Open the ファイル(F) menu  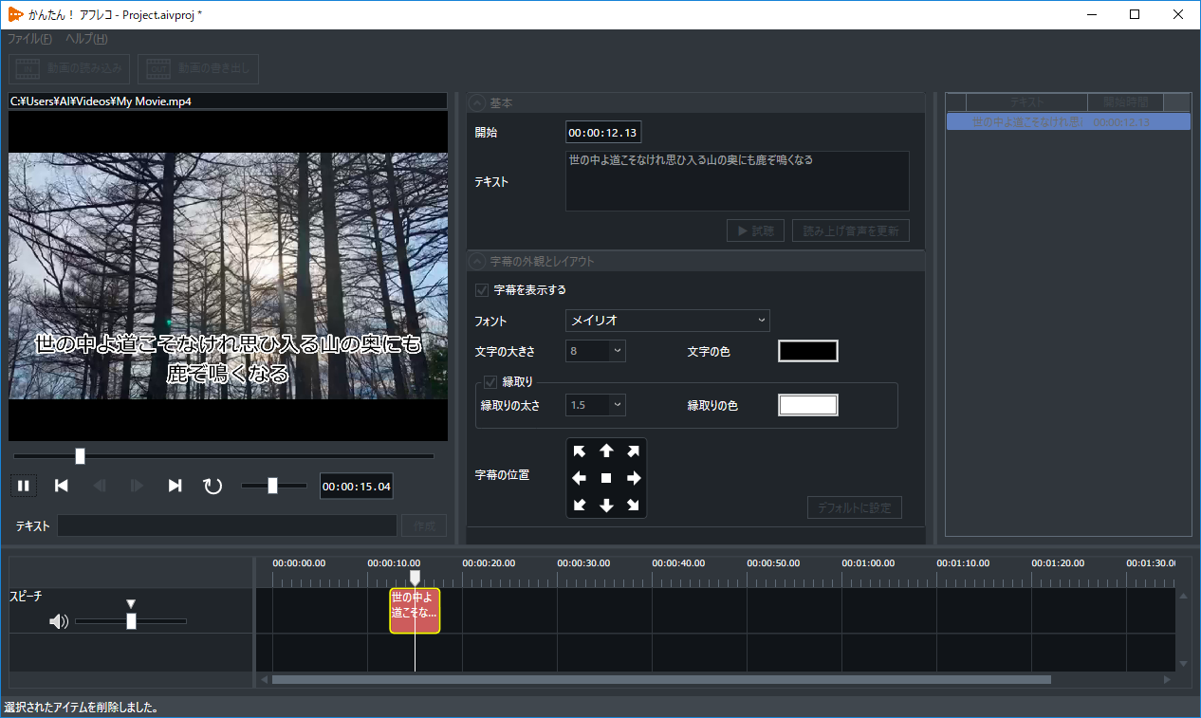29,39
